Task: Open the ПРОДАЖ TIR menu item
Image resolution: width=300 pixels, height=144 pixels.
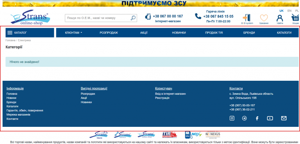Action: coord(214,33)
